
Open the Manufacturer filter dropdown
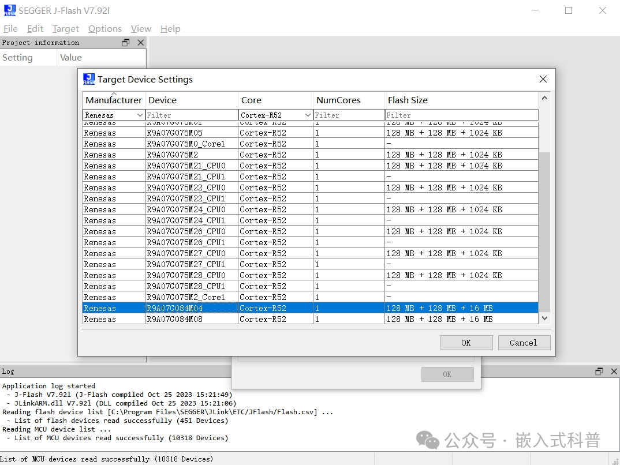(140, 115)
